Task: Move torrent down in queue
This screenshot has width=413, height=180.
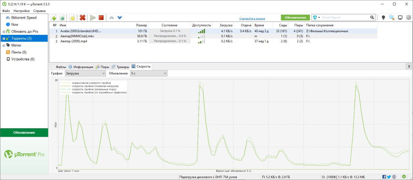Action: (x=120, y=18)
